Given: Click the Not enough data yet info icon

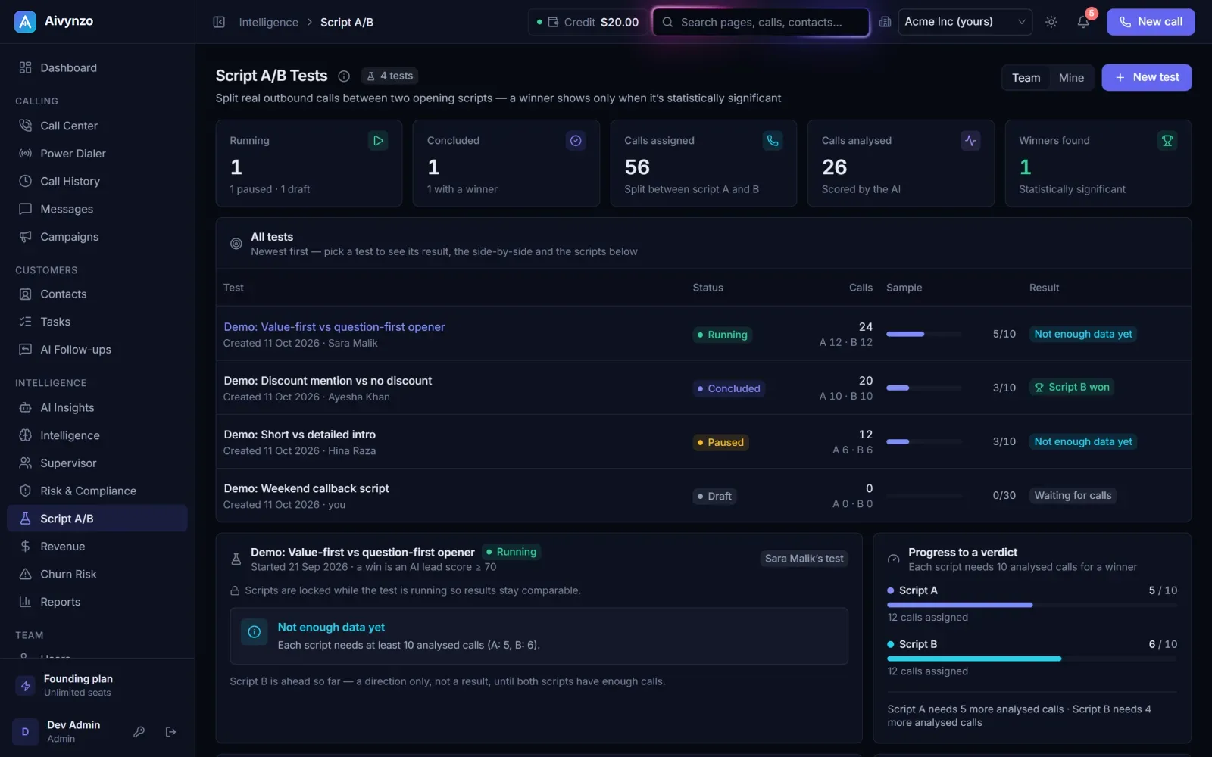Looking at the screenshot, I should (x=255, y=632).
